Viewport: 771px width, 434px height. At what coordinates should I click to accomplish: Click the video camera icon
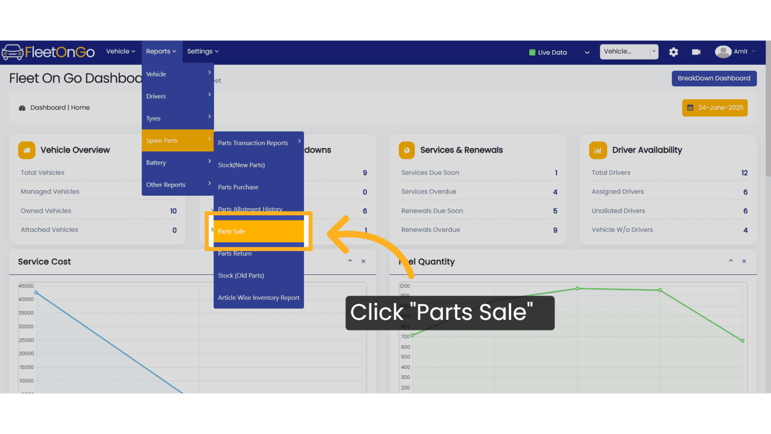(x=696, y=52)
